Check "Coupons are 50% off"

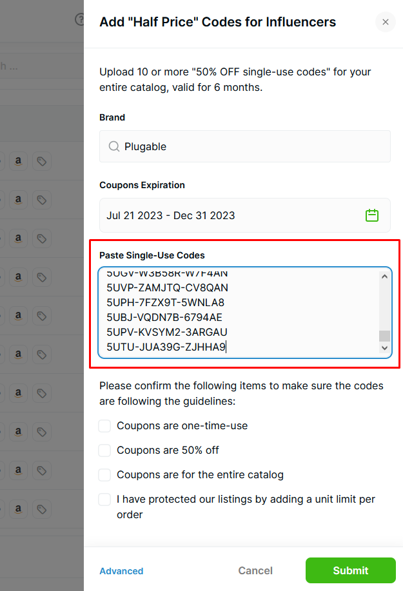click(x=104, y=450)
